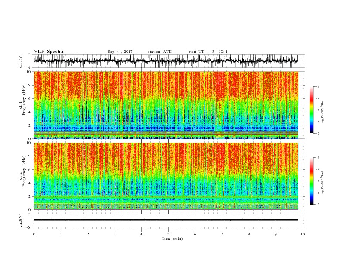341x263 pixels.
Task: Click time axis tick label "5"
Action: [x=168, y=234]
